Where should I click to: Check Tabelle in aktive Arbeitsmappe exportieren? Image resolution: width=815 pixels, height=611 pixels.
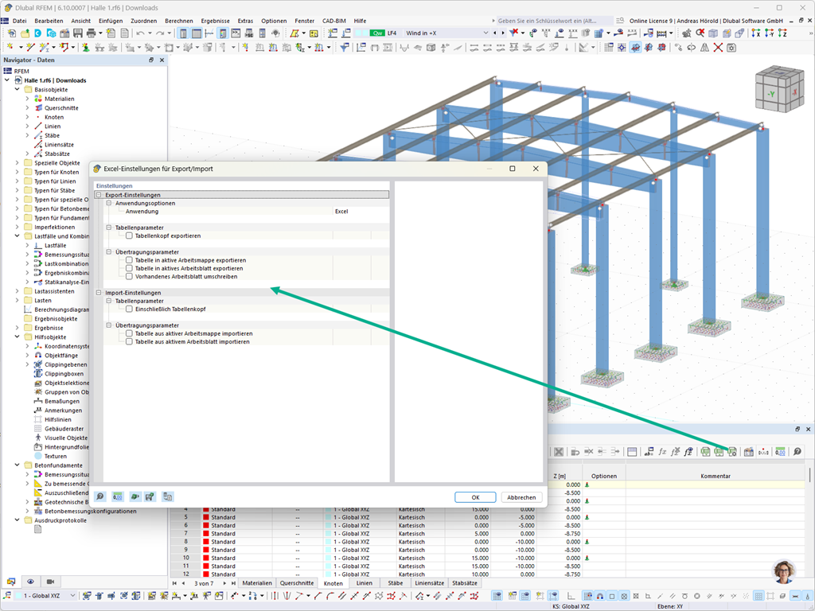pos(129,260)
